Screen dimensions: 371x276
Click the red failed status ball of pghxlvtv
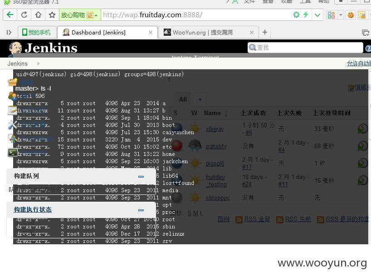pyautogui.click(x=177, y=145)
